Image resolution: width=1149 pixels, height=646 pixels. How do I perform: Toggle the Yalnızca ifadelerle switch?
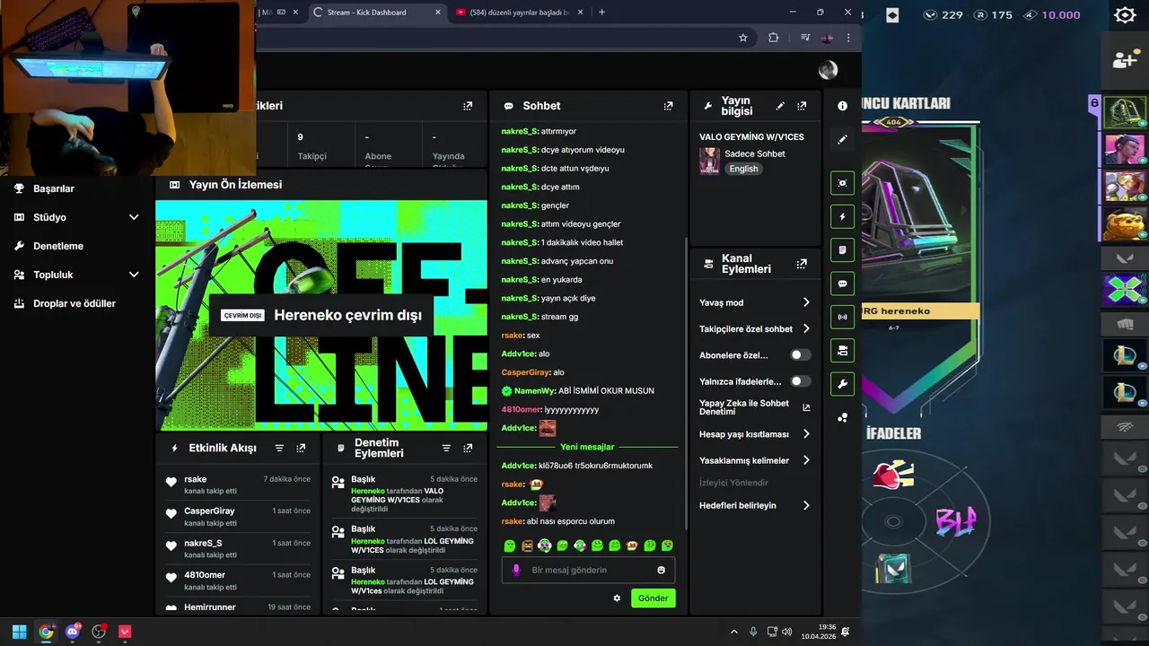click(x=800, y=381)
